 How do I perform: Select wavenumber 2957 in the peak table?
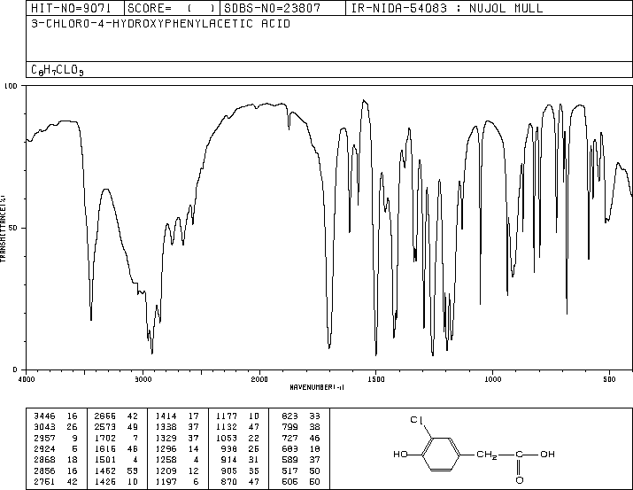(x=44, y=438)
